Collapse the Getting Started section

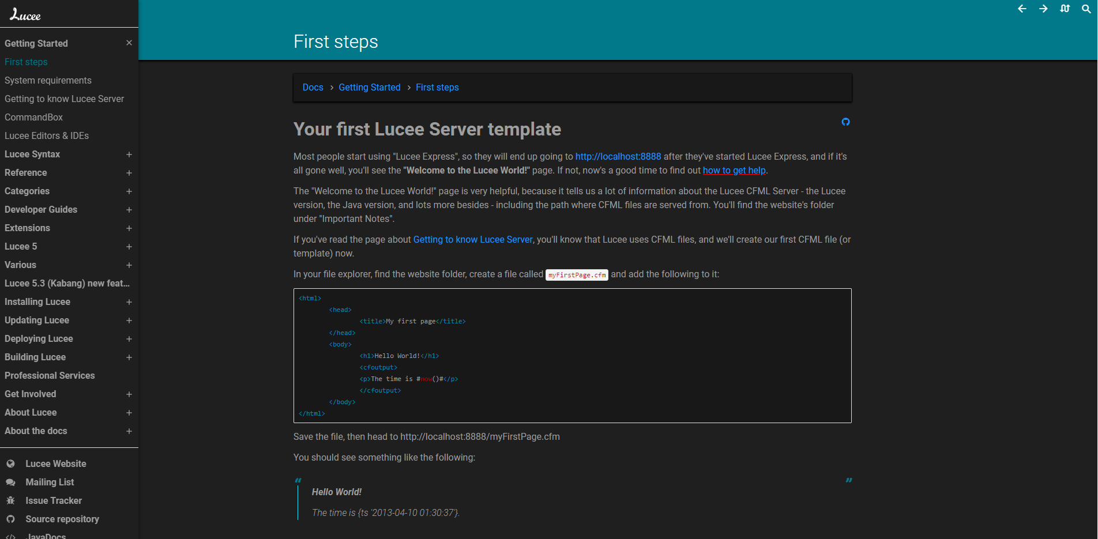pyautogui.click(x=129, y=43)
